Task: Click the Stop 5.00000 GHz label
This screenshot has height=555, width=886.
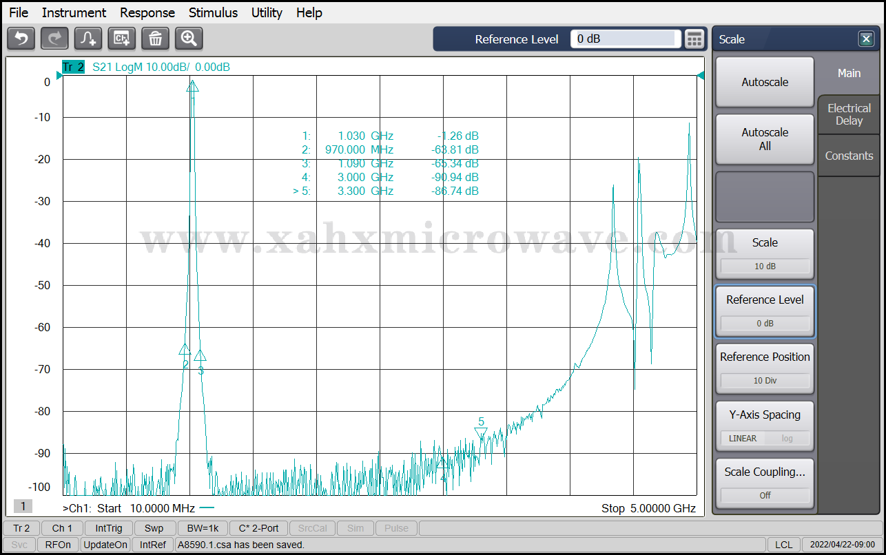Action: (x=648, y=508)
